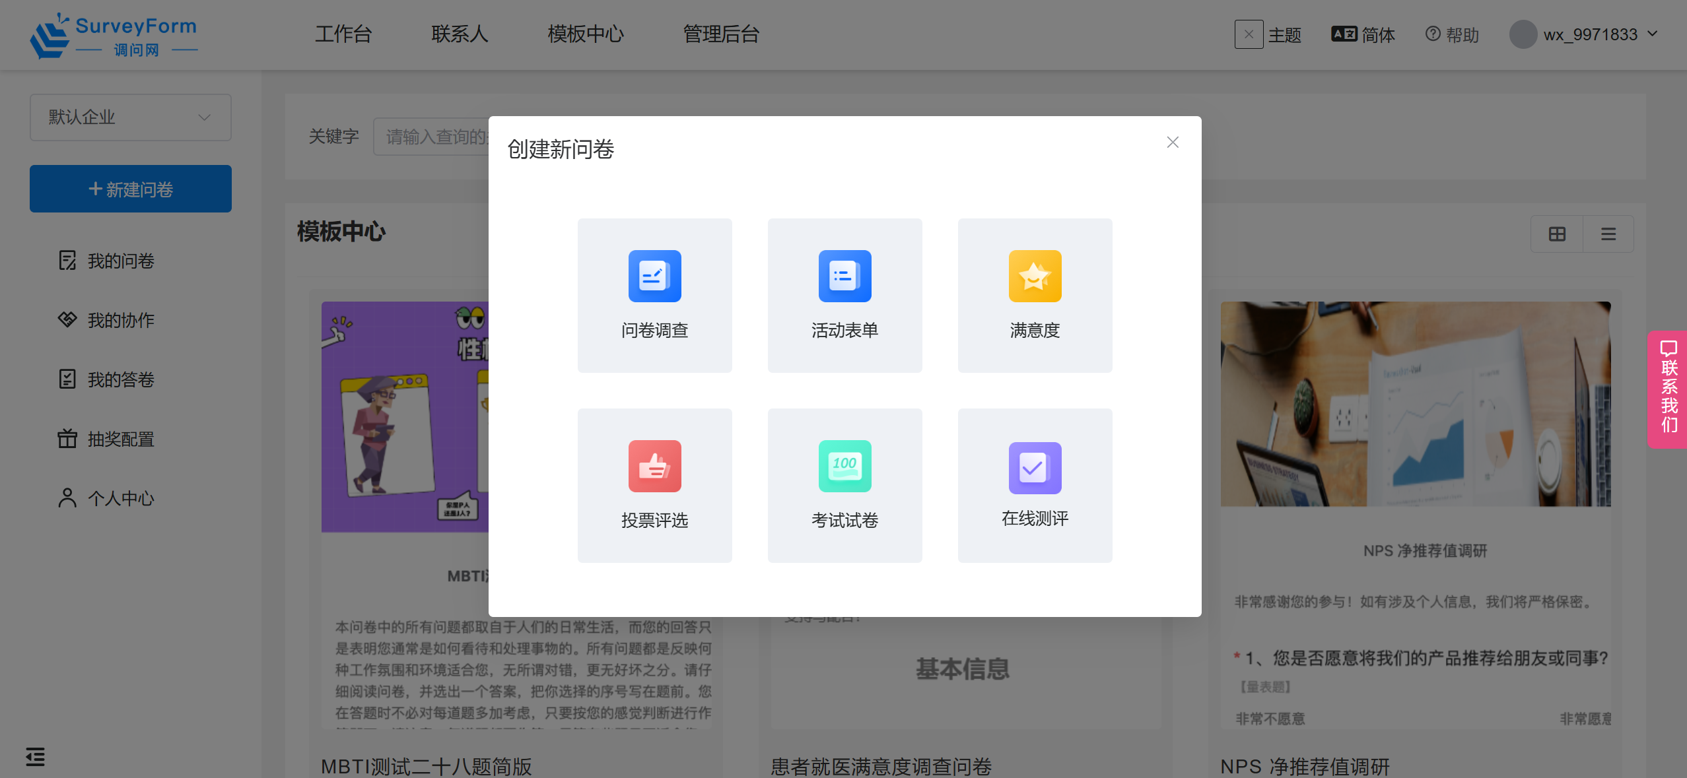Click the 活动表单 label text

(844, 330)
